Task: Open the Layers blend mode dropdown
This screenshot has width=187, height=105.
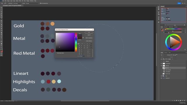Action: tap(166, 57)
